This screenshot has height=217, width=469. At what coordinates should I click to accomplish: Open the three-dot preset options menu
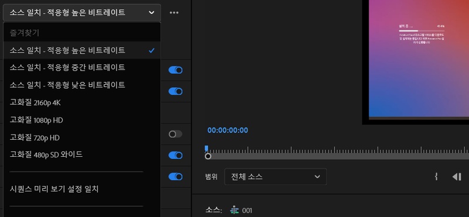point(174,12)
